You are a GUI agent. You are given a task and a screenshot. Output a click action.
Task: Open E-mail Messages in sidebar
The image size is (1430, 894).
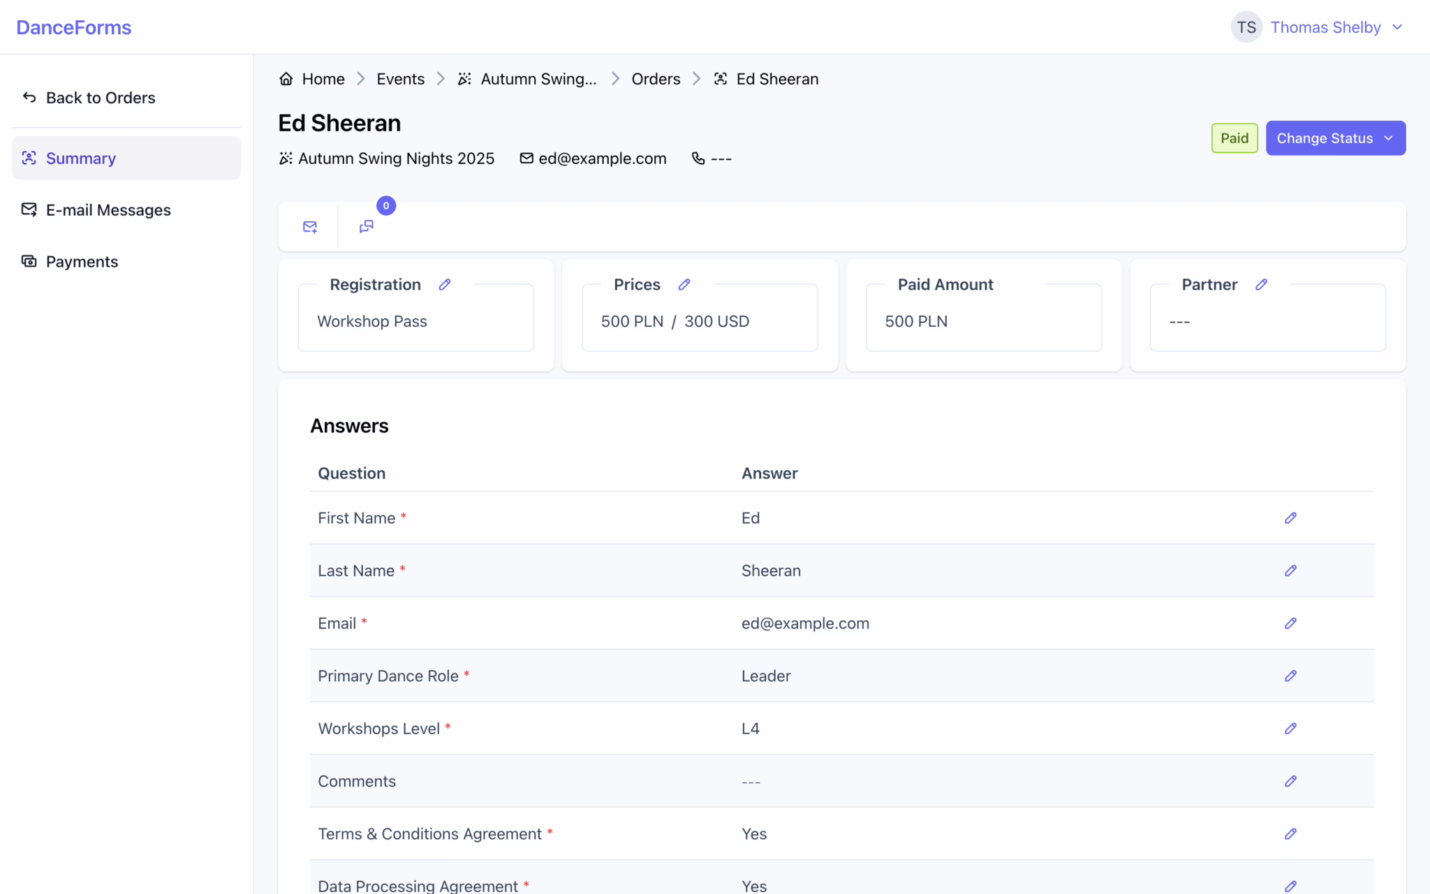tap(108, 210)
